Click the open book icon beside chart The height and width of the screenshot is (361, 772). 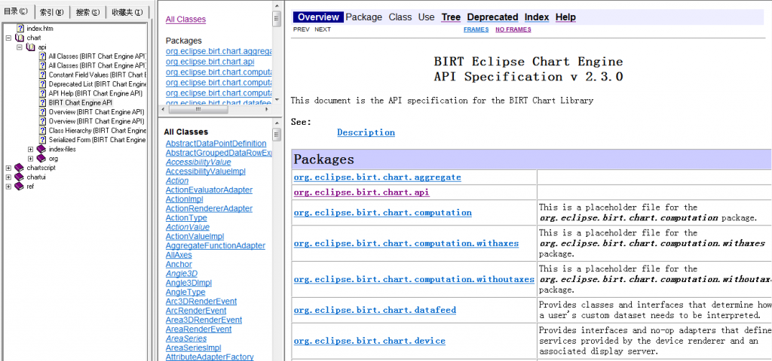(x=20, y=38)
